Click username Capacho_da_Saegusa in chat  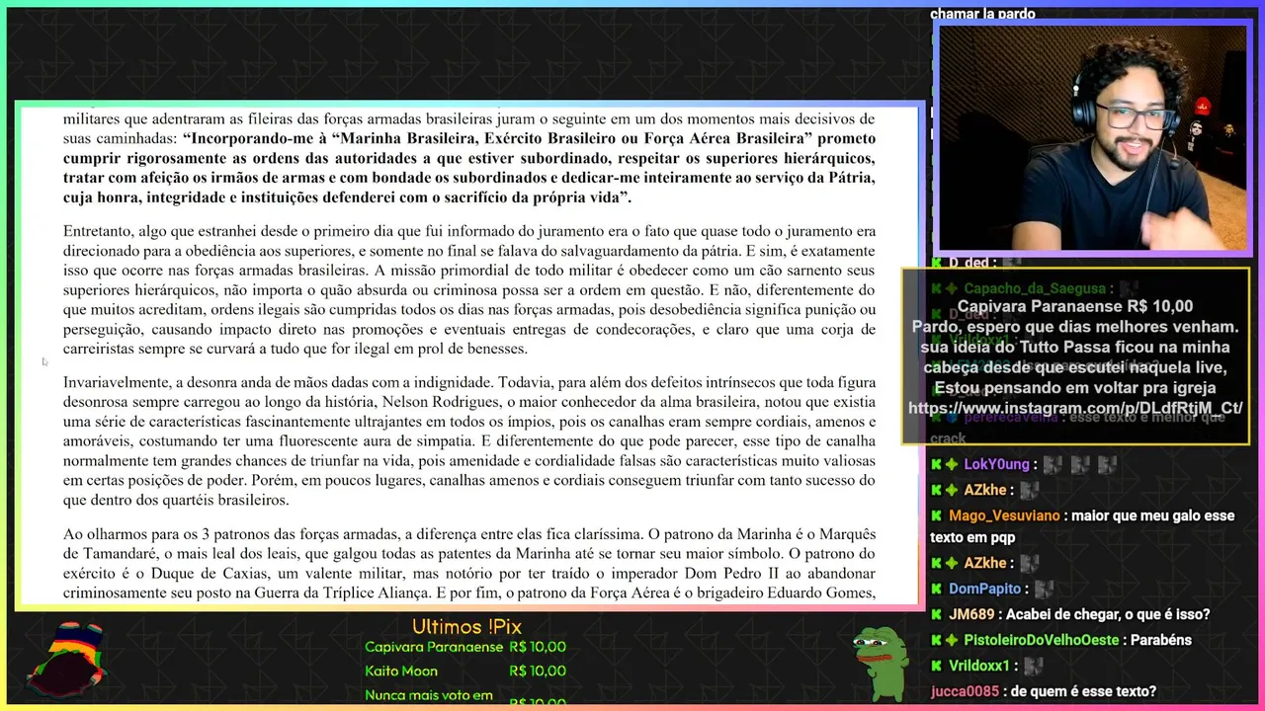coord(1035,288)
